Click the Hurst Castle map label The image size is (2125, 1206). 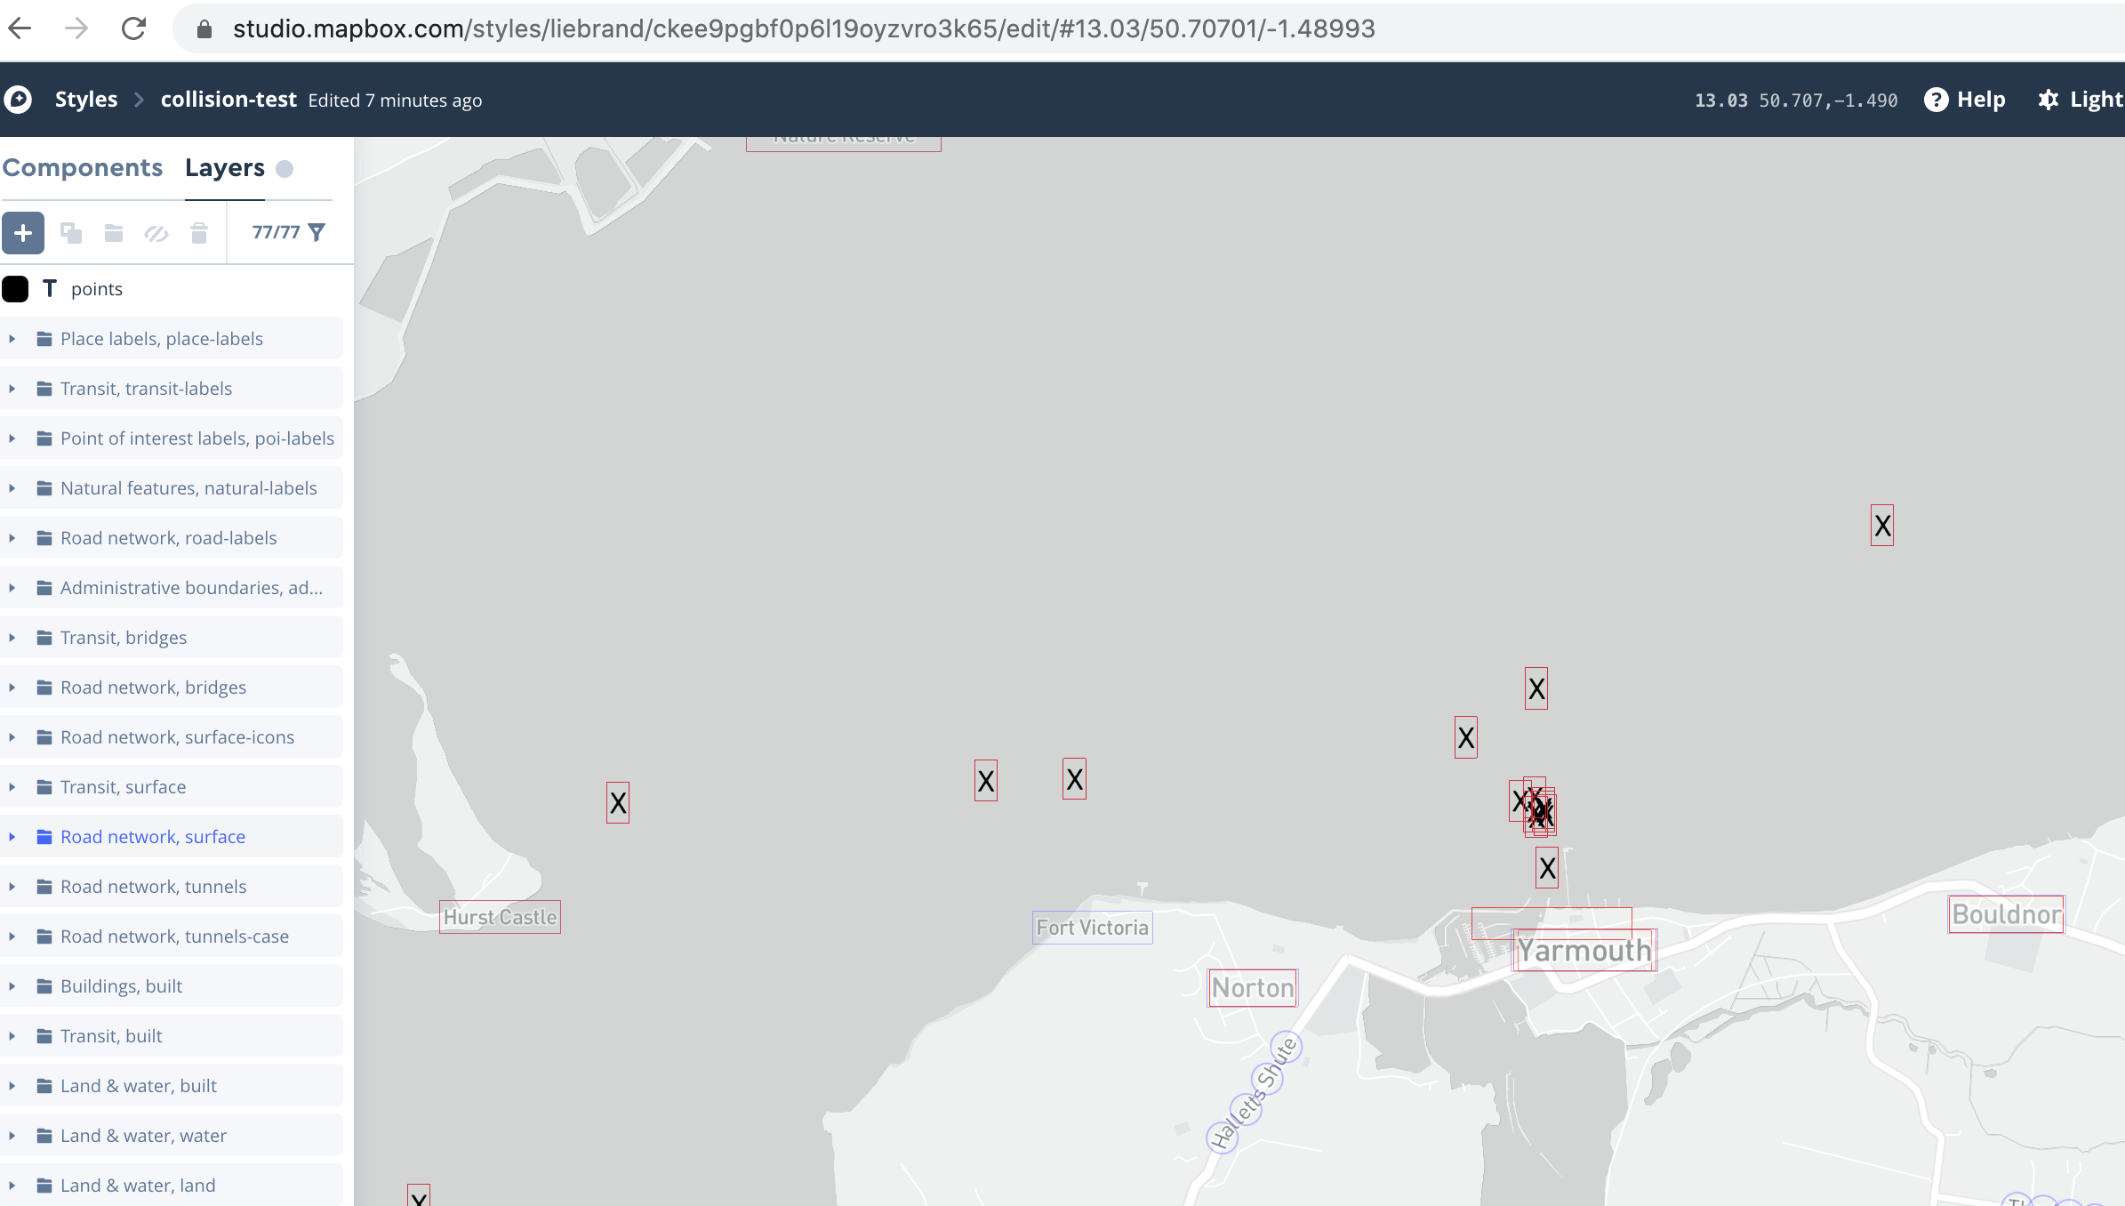pos(500,917)
